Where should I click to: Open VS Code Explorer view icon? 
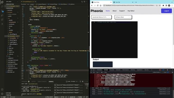point(2,2)
